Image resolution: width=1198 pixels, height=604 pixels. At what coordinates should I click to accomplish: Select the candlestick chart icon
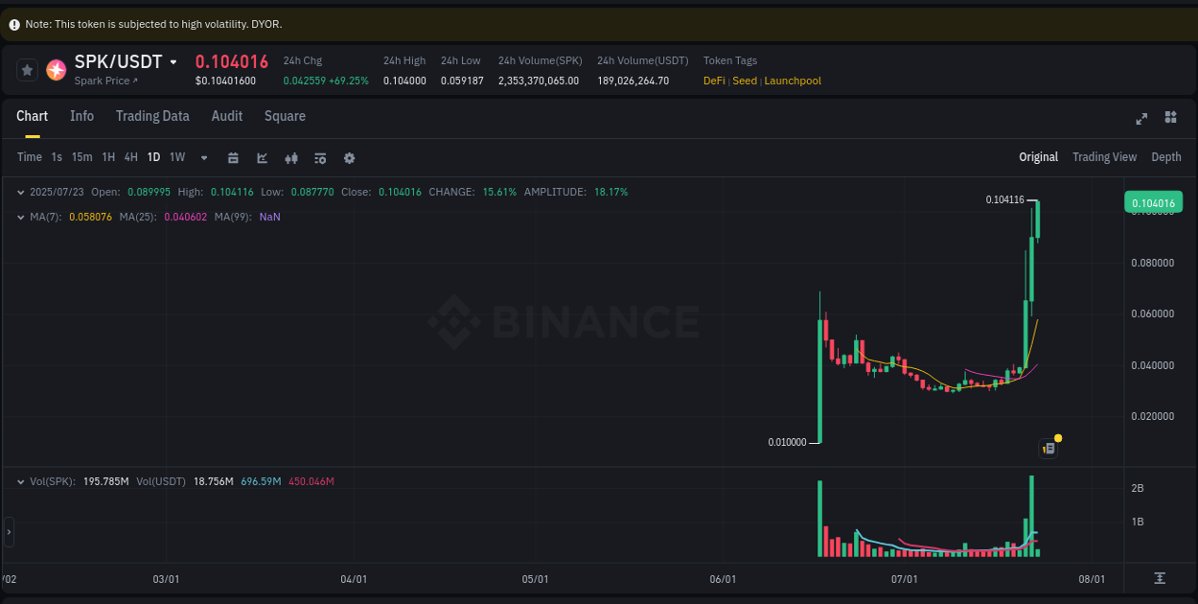pyautogui.click(x=291, y=157)
